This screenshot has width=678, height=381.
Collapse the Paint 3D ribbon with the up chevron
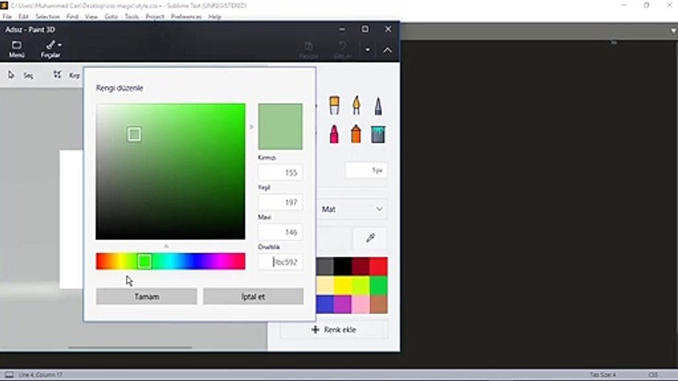pyautogui.click(x=388, y=50)
